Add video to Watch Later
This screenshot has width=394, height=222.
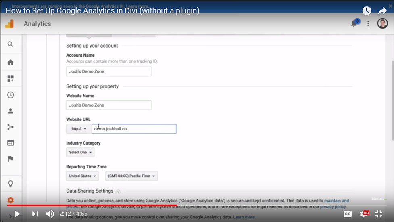pos(366,11)
